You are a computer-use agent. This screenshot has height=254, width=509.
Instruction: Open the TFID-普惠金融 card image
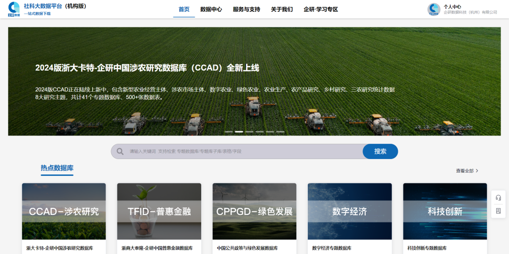[x=159, y=211]
